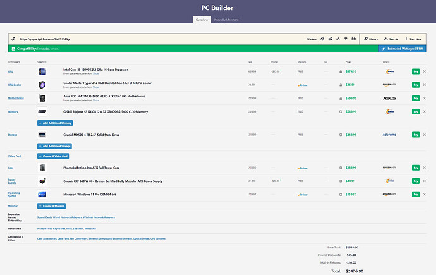Screen dimensions: 436x275
Task: Show parametric selection for CPU Cooler
Action: (96, 87)
